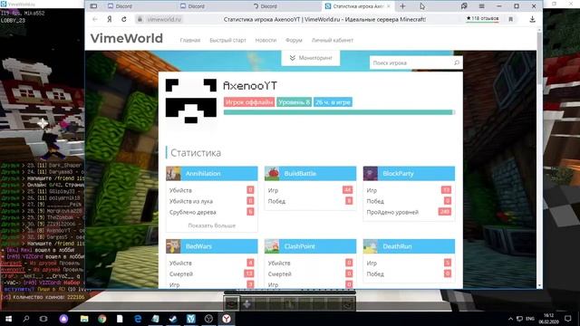The width and height of the screenshot is (580, 326).
Task: Launch Alice assistant from the taskbar
Action: tap(63, 319)
